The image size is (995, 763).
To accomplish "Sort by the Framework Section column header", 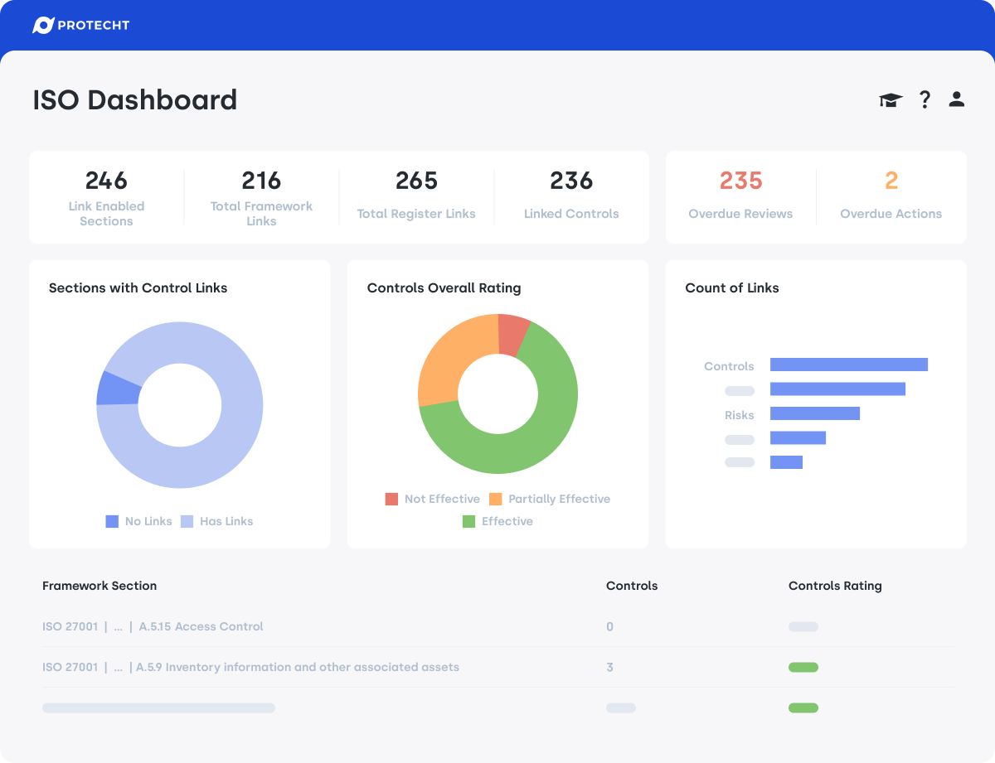I will point(99,586).
